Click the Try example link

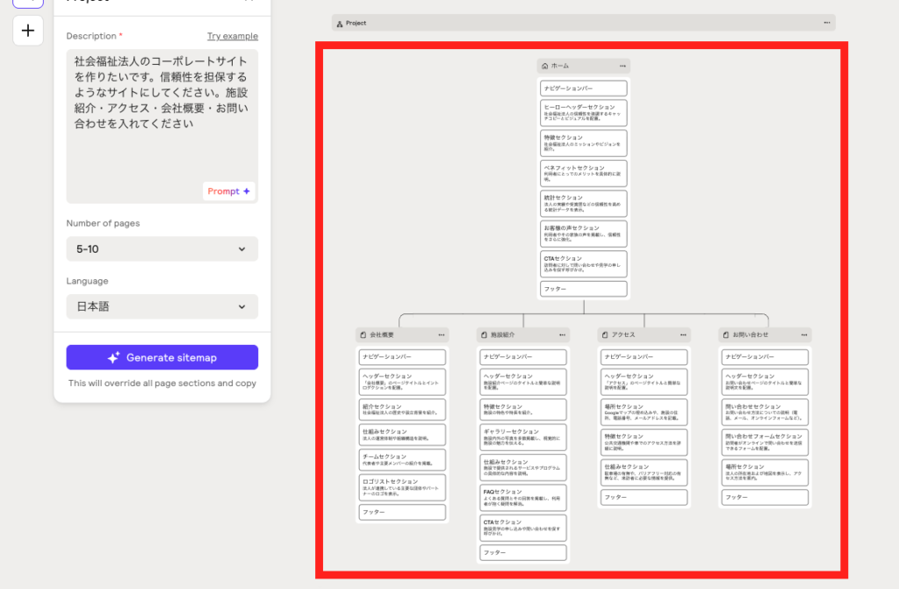pyautogui.click(x=232, y=36)
